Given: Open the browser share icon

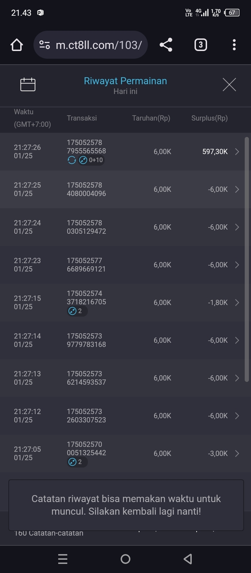Looking at the screenshot, I should point(166,45).
